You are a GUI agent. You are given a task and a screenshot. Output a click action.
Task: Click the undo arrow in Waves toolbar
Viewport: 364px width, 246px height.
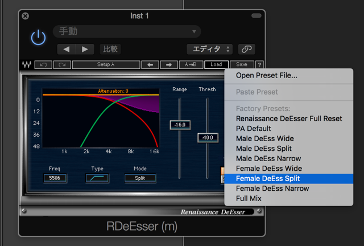43,65
